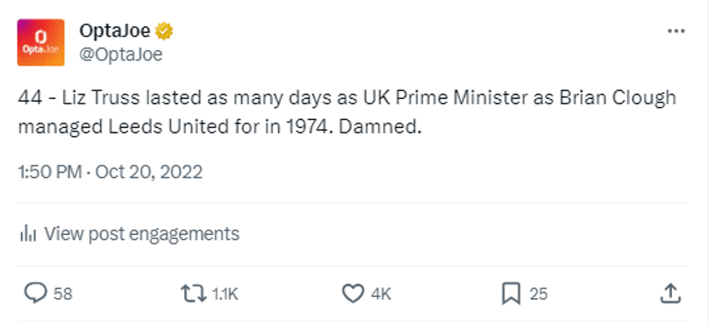This screenshot has width=714, height=326.
Task: Bookmark the post with bookmark icon
Action: tap(511, 294)
